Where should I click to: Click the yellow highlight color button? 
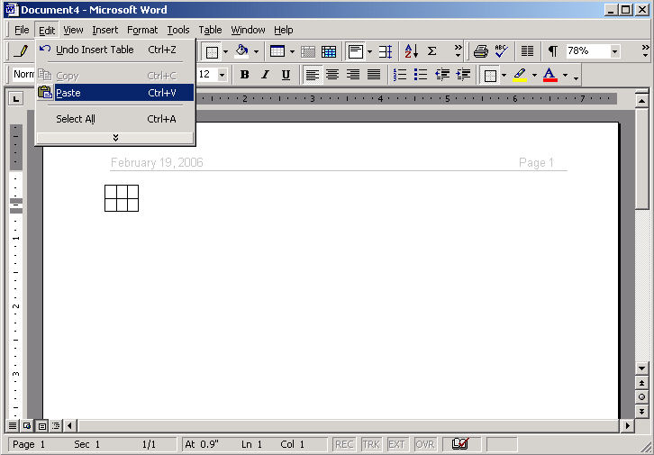click(x=520, y=75)
